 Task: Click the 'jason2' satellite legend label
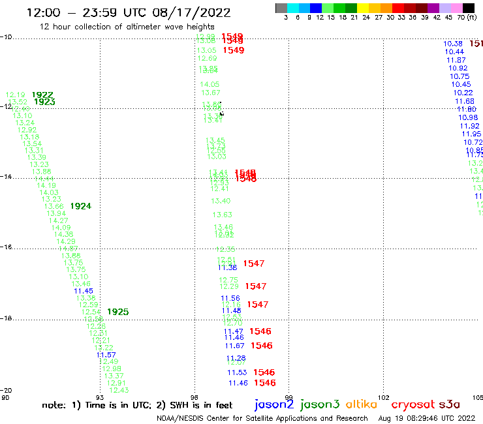(x=274, y=404)
